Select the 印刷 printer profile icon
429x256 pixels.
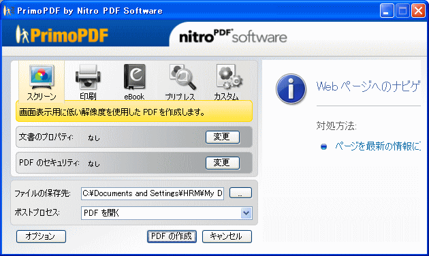[x=88, y=78]
